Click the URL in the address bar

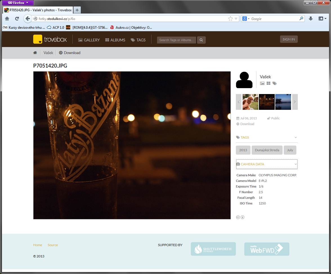[57, 19]
